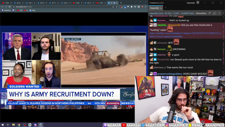Open Chrome three-dot menu
This screenshot has height=127, width=225.
pyautogui.click(x=146, y=7)
